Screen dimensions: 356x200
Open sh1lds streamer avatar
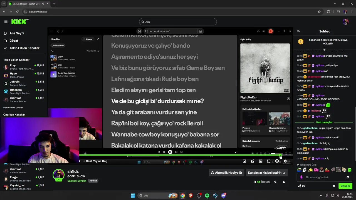pyautogui.click(x=59, y=175)
